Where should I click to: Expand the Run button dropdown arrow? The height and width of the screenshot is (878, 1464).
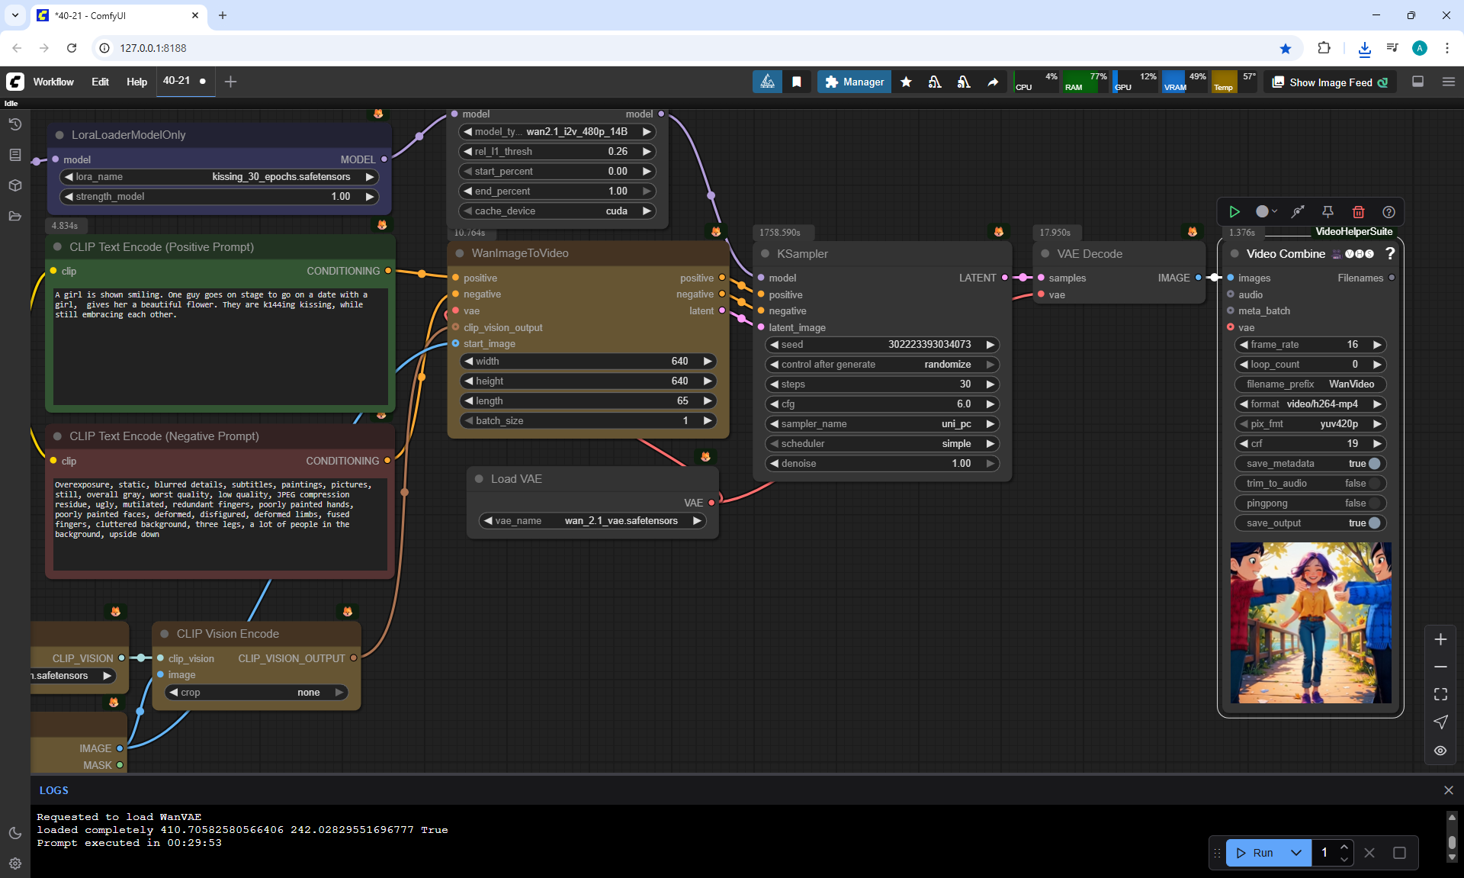pyautogui.click(x=1295, y=853)
